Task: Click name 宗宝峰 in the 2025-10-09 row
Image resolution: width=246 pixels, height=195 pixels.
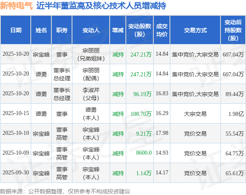Action: (x=41, y=153)
